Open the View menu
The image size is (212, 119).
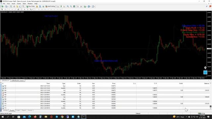8,4
